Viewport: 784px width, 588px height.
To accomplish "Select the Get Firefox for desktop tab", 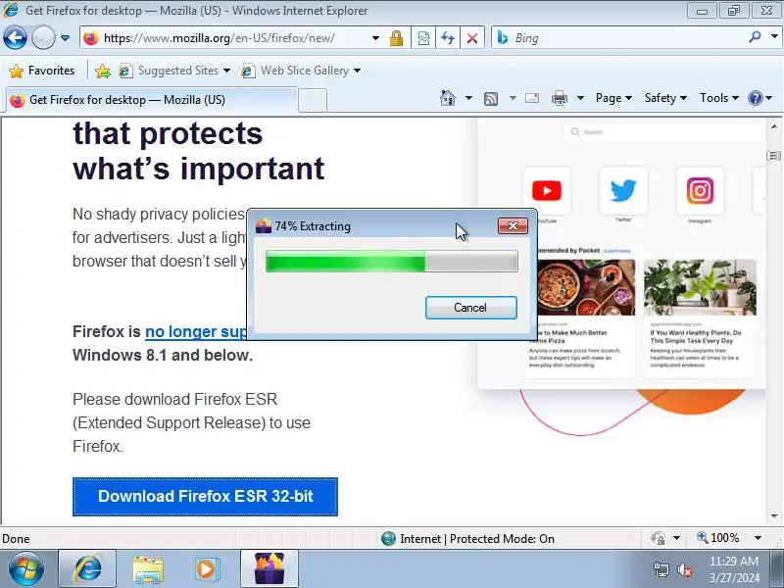I will [x=153, y=100].
